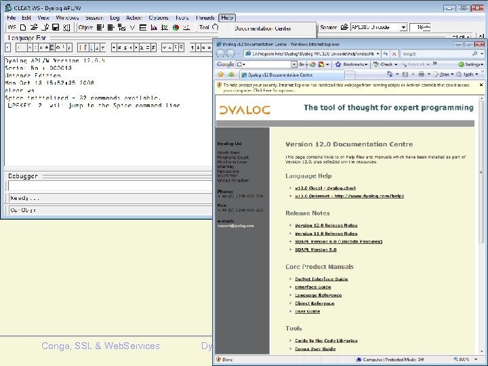Click the icon right of the Tool label
Viewport: 488px width, 366px height.
[215, 27]
